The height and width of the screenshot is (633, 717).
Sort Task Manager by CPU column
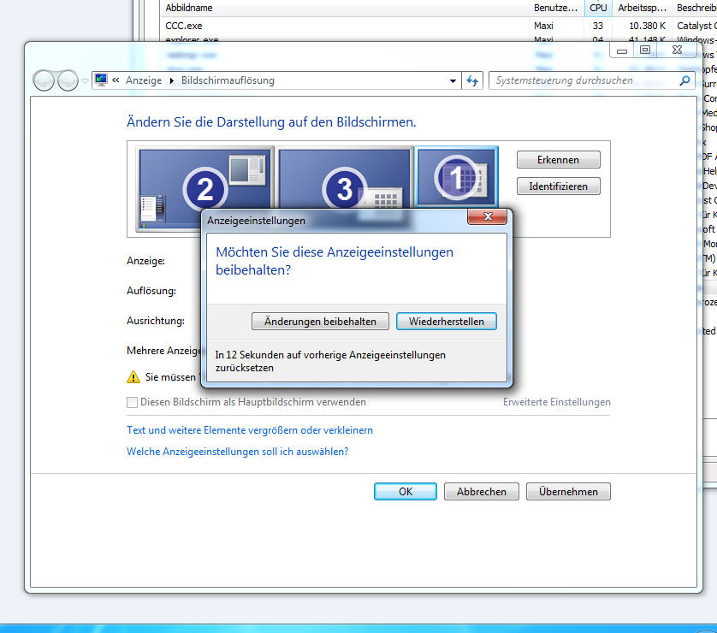(598, 8)
